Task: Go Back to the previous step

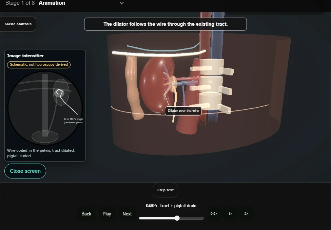Action: click(x=86, y=214)
